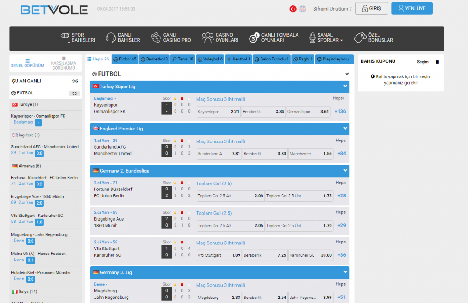Image resolution: width=468 pixels, height=303 pixels.
Task: Bet on Magdeburg at 2.33
Action: 219,298
